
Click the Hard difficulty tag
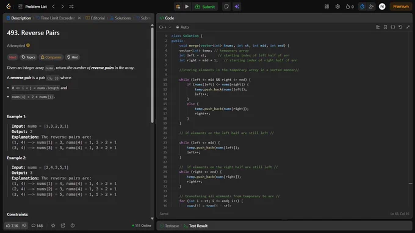click(x=12, y=57)
